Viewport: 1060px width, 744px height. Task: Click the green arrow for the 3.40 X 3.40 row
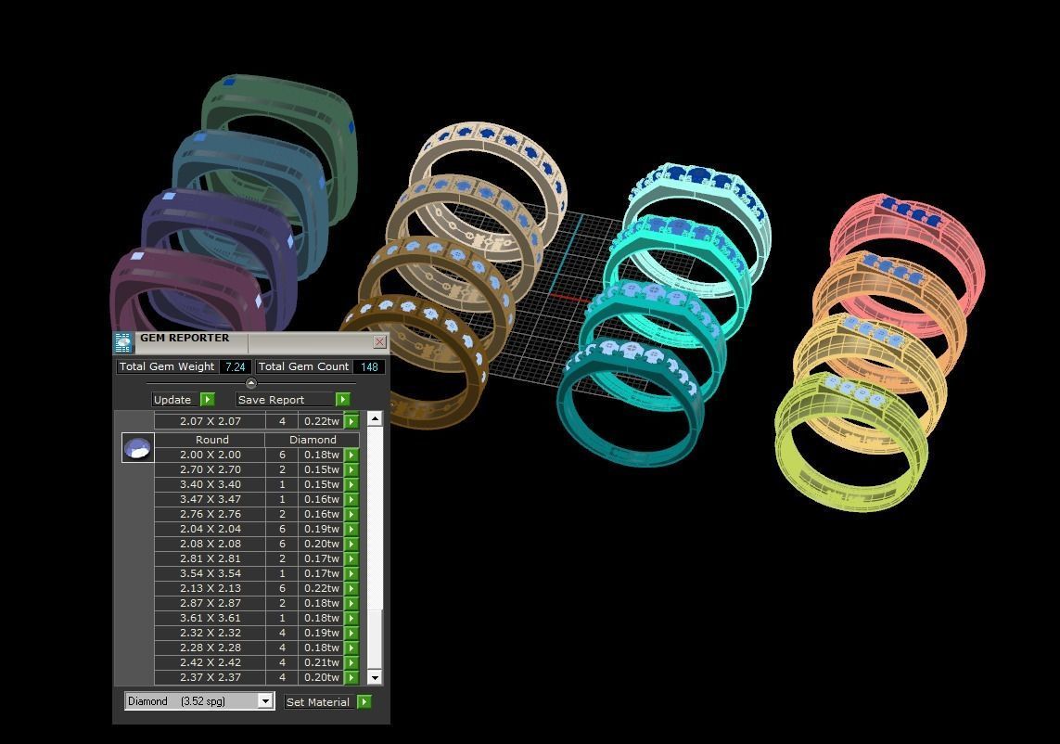351,485
